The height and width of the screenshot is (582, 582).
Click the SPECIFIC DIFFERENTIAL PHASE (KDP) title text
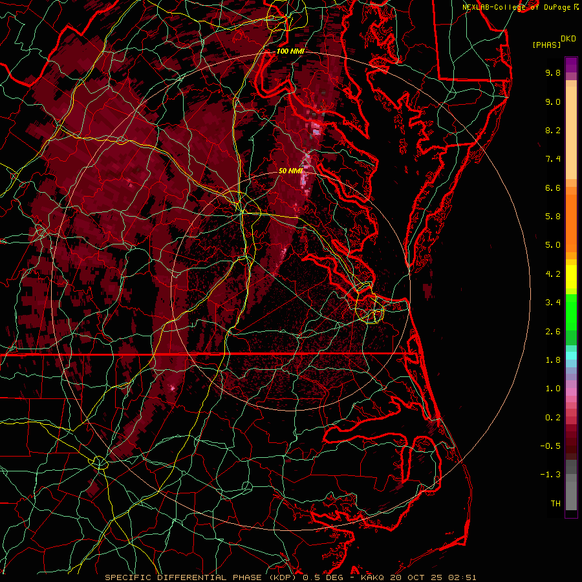tap(202, 577)
